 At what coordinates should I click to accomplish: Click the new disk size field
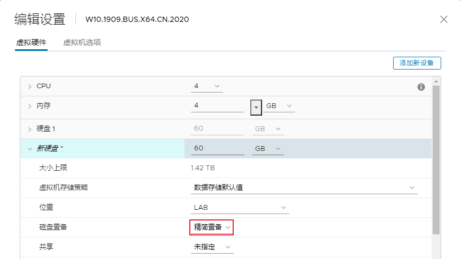click(218, 148)
